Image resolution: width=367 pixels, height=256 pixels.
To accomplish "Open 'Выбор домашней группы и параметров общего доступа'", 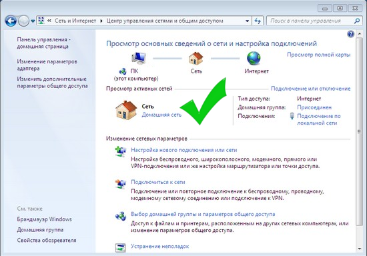I will coord(203,214).
